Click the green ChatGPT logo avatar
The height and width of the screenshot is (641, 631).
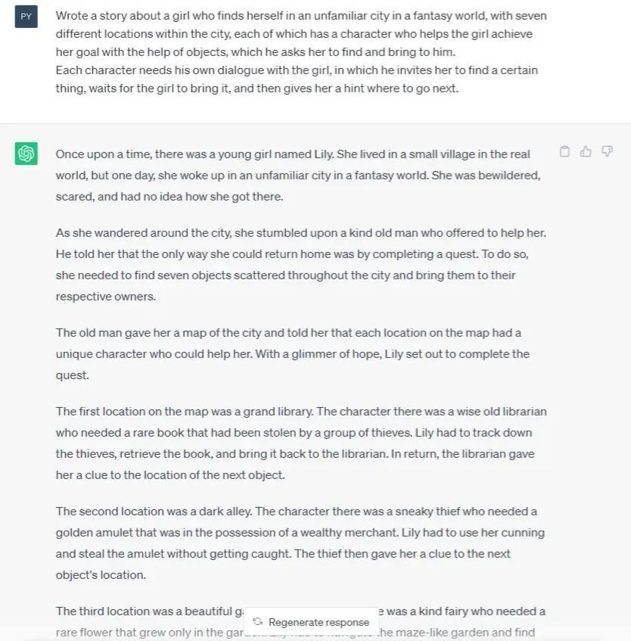(x=26, y=154)
